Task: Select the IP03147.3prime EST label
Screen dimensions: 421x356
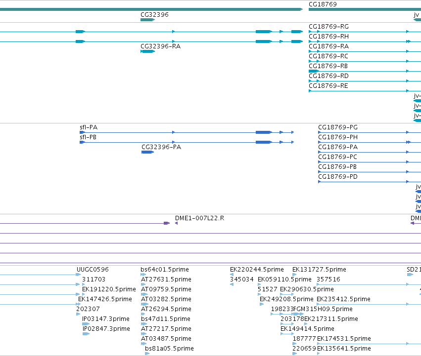Action: click(x=106, y=319)
